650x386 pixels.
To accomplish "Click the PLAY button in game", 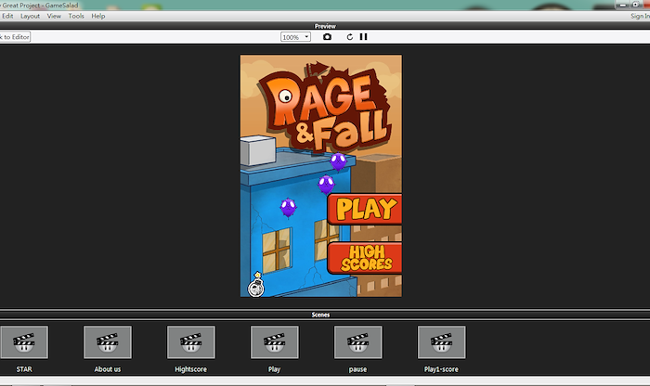I will [365, 209].
